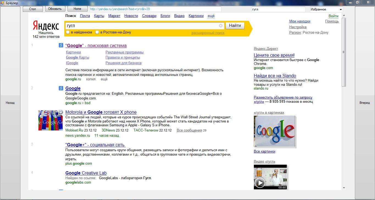The width and height of the screenshot is (375, 200).
Task: Open the Google Creative Lab result
Action: coord(86,173)
